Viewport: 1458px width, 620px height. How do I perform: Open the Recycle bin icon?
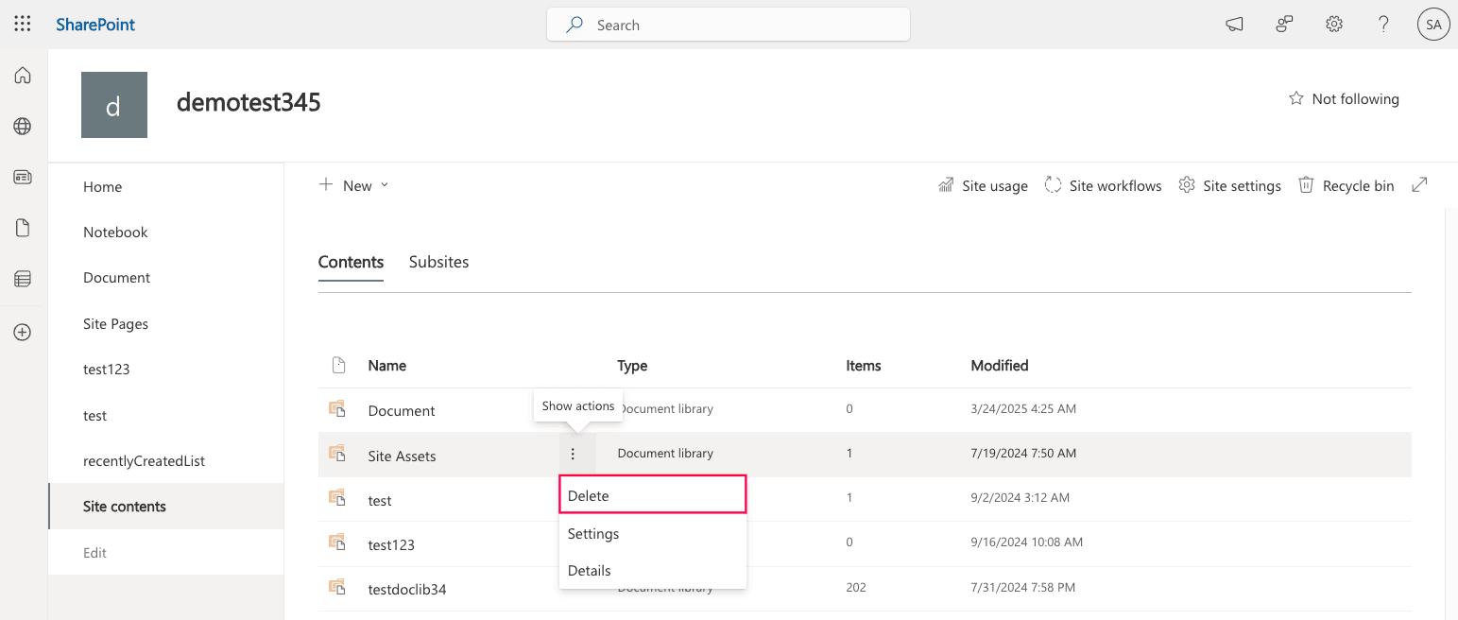point(1307,184)
